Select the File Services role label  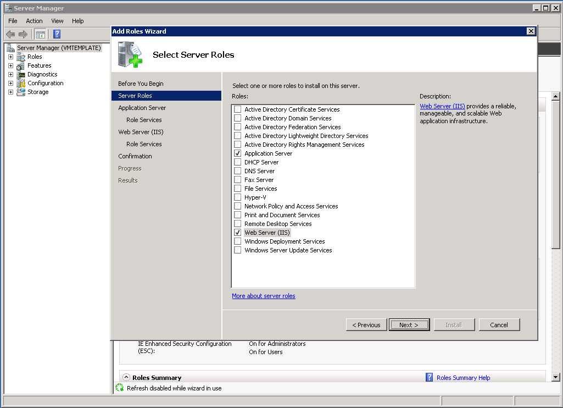click(261, 189)
